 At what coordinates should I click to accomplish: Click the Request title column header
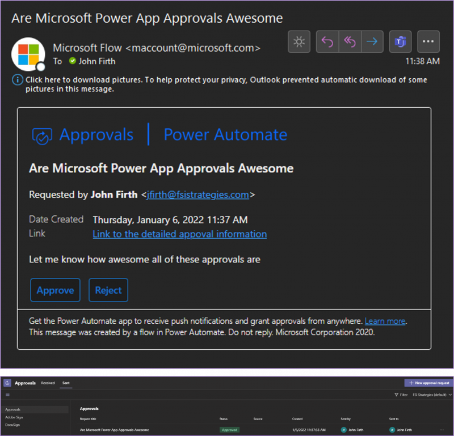(88, 418)
